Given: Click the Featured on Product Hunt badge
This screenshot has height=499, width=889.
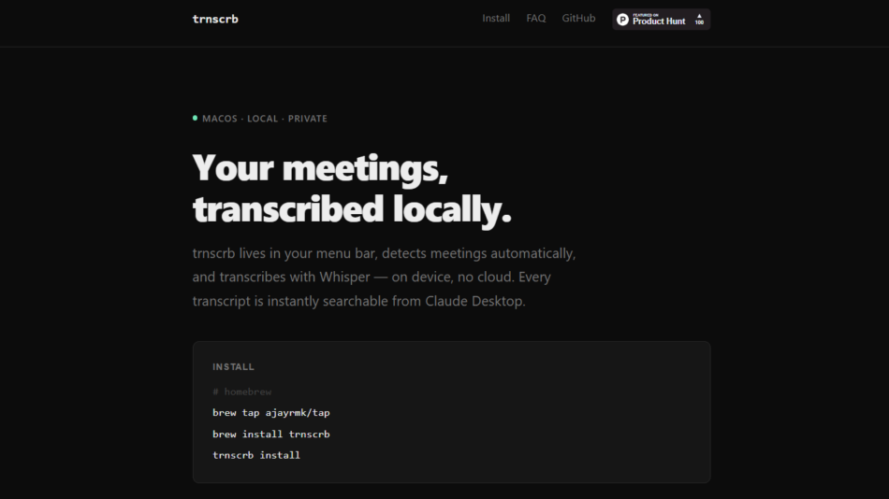Looking at the screenshot, I should point(661,20).
